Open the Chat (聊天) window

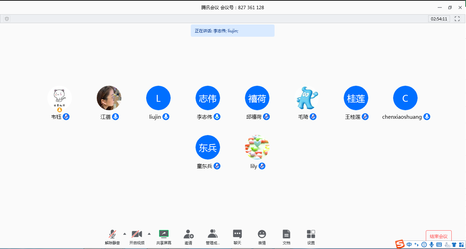pyautogui.click(x=237, y=234)
